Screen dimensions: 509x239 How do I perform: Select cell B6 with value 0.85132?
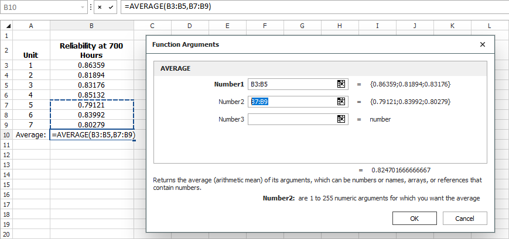[x=91, y=95]
